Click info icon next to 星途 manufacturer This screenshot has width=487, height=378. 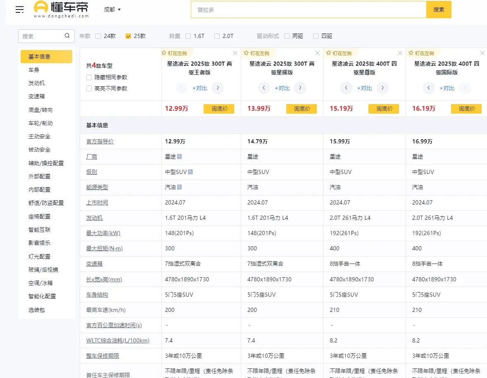point(180,157)
